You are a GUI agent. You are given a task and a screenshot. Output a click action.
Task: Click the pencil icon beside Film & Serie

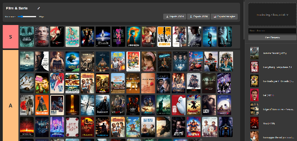(38, 8)
